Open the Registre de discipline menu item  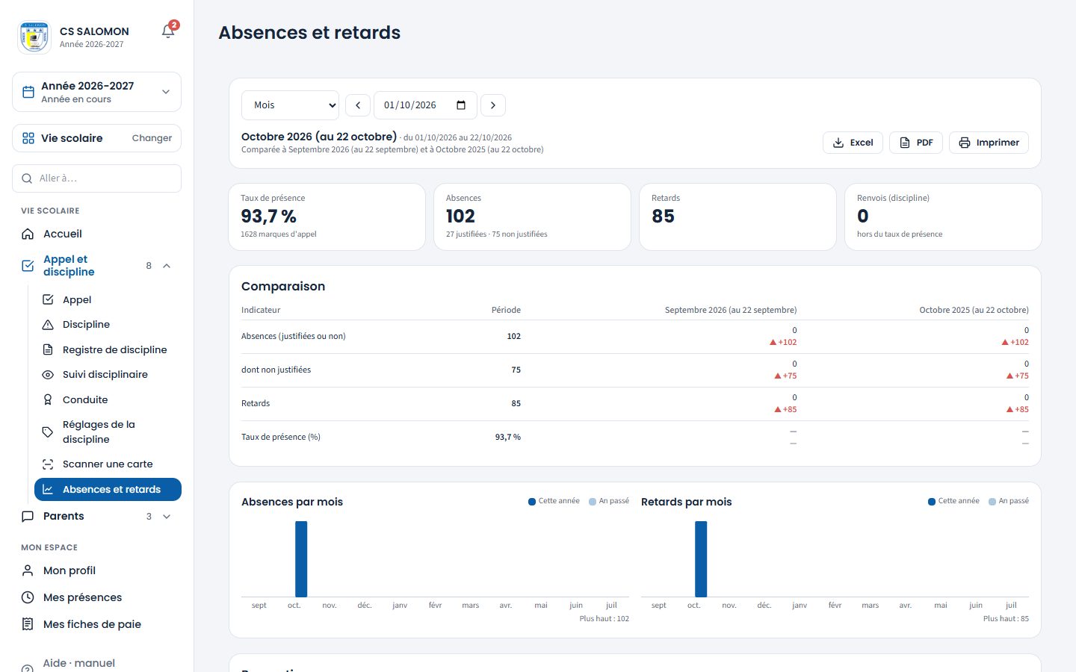[108, 349]
